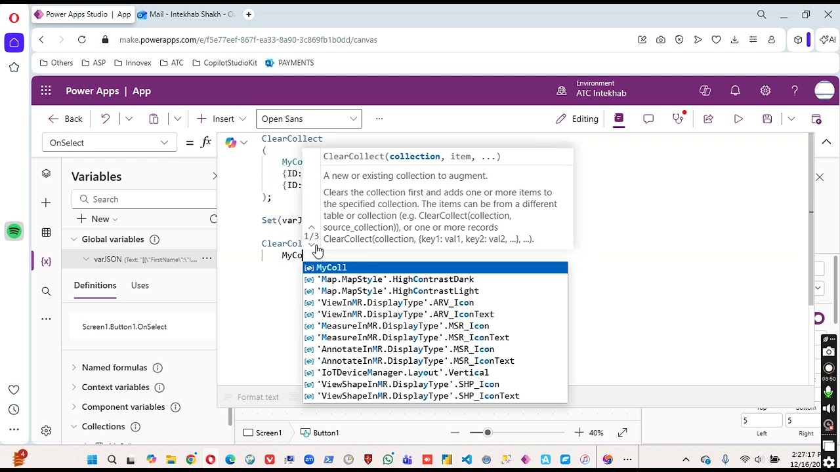Expand the Component variables section
Viewport: 840px width, 472px height.
[74, 407]
